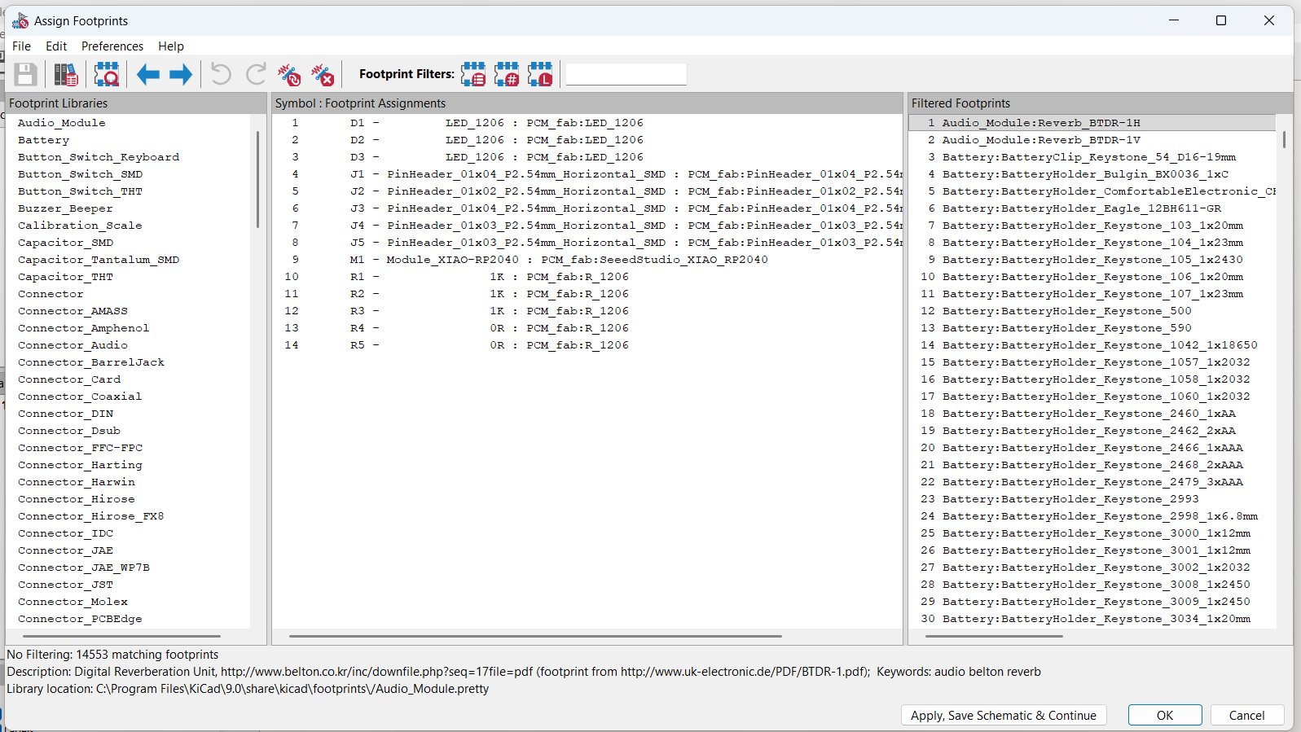Image resolution: width=1301 pixels, height=732 pixels.
Task: Click the footprint filter text field
Action: (x=626, y=74)
